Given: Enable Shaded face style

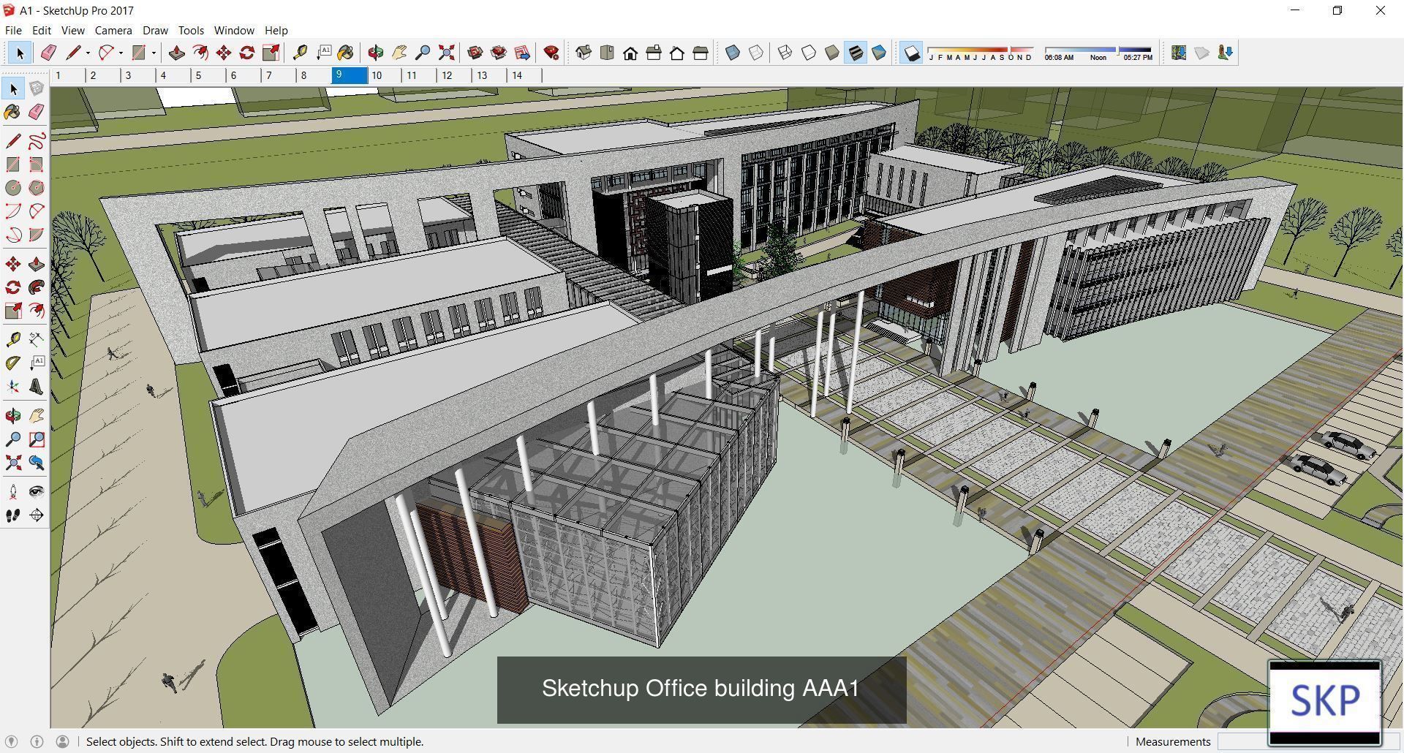Looking at the screenshot, I should point(832,53).
